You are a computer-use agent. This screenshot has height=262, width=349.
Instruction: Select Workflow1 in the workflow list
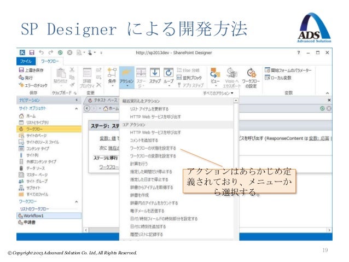click(49, 216)
